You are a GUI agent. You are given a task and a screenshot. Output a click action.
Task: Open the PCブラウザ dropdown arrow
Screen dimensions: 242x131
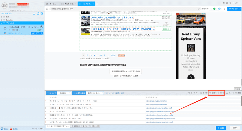tap(240, 9)
